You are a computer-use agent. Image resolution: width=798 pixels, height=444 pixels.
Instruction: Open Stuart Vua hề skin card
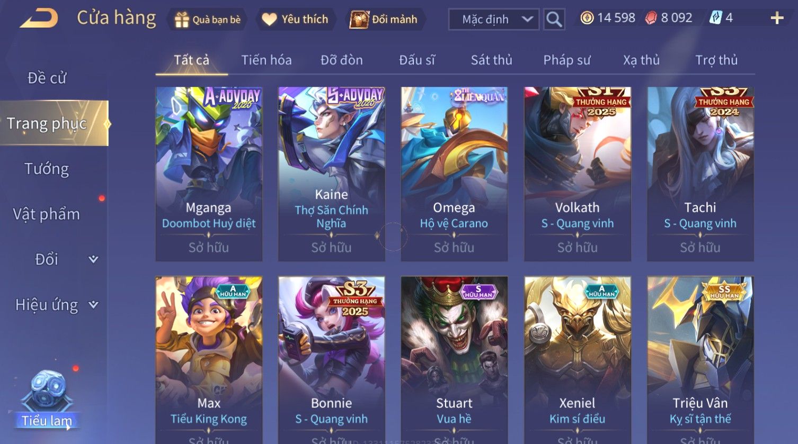pyautogui.click(x=454, y=360)
